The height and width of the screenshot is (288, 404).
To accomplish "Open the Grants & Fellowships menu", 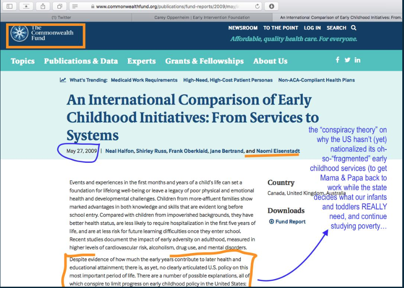I will coord(204,61).
